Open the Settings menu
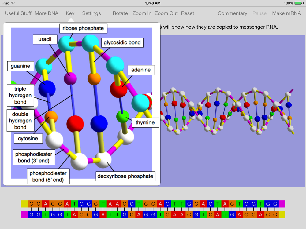 point(91,13)
